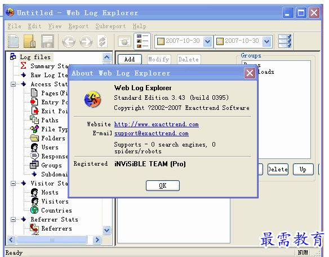Open the http://www.exacttrend.com website link

[156, 125]
